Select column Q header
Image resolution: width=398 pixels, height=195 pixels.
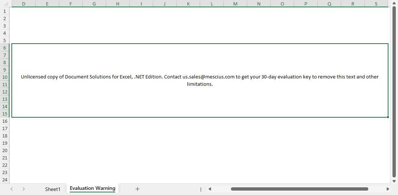tap(329, 4)
